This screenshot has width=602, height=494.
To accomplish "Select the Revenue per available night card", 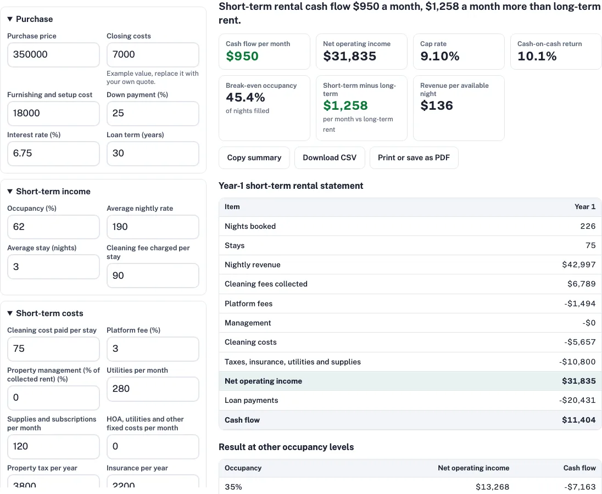I will pyautogui.click(x=459, y=108).
